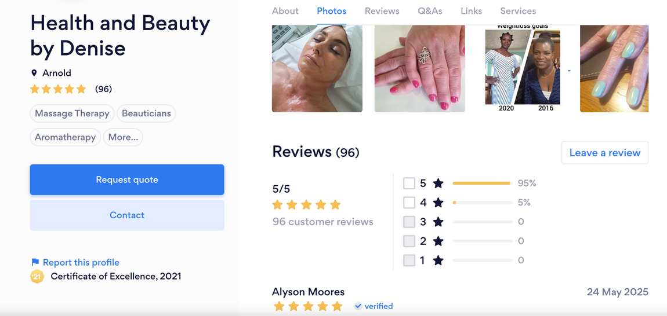Tick the 5 star filter checkbox
Viewport: 667px width, 316px height.
(409, 183)
